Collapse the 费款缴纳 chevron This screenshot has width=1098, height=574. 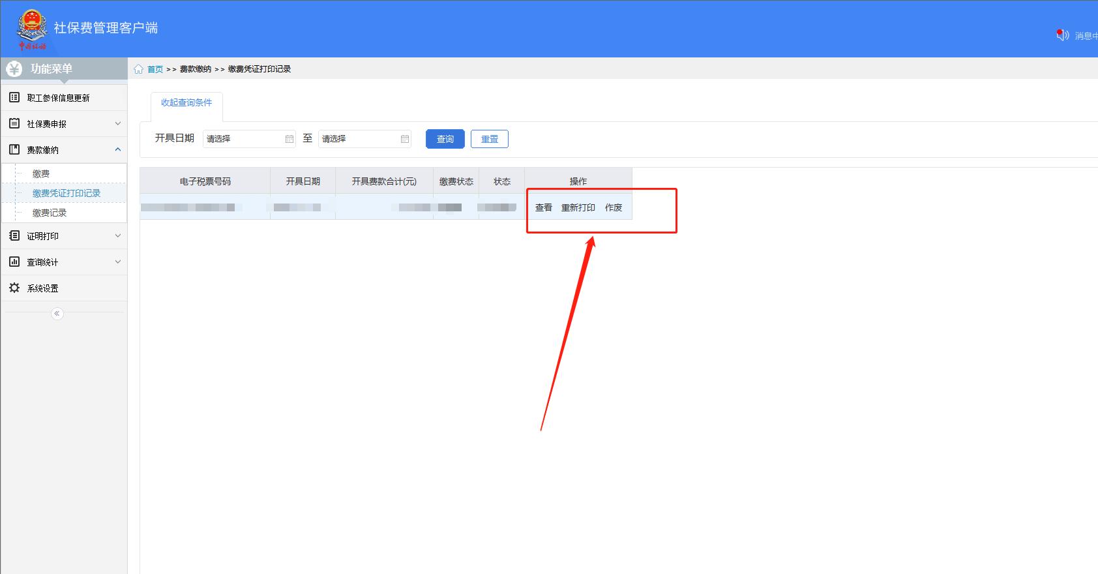[118, 149]
